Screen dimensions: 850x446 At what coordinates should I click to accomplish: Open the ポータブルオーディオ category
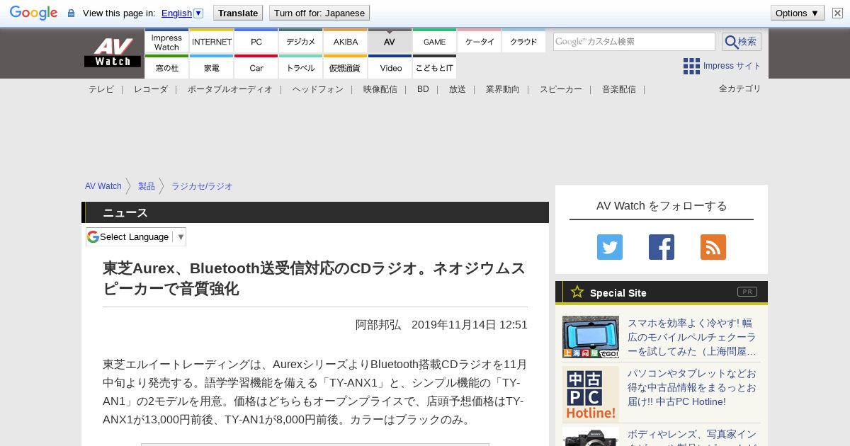[230, 89]
